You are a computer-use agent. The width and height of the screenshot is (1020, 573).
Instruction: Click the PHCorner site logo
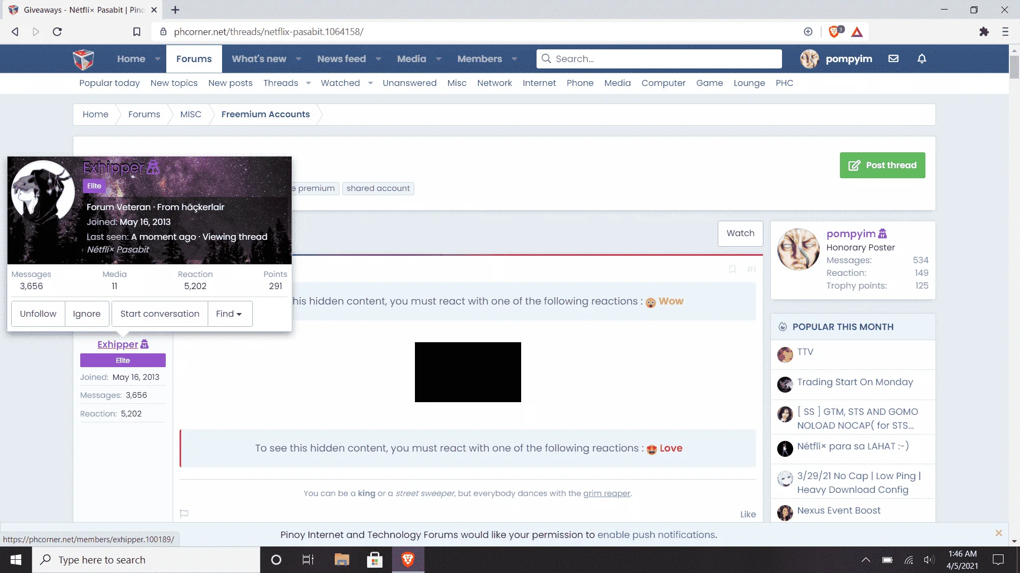pos(83,59)
